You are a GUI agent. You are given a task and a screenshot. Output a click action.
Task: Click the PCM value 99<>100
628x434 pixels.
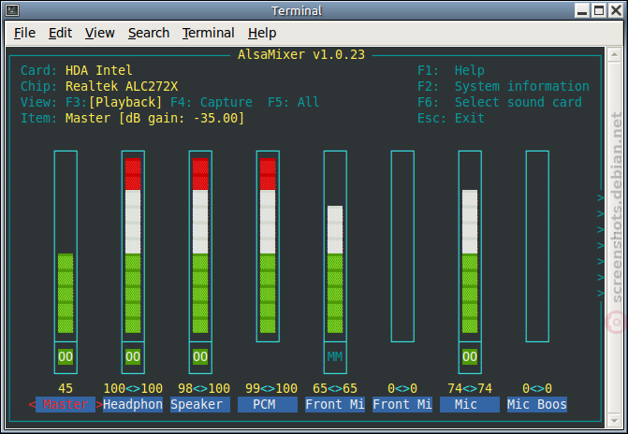[271, 388]
